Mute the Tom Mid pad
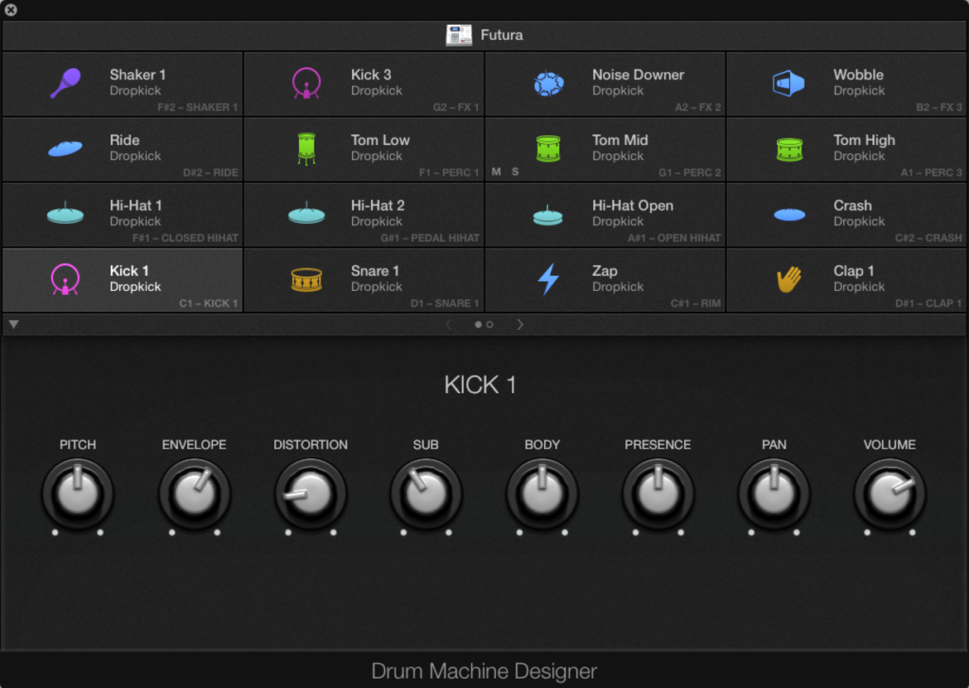The height and width of the screenshot is (688, 969). pyautogui.click(x=496, y=172)
